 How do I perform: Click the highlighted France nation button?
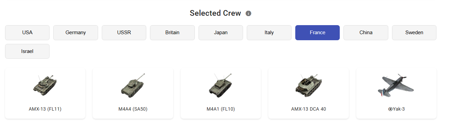point(318,33)
